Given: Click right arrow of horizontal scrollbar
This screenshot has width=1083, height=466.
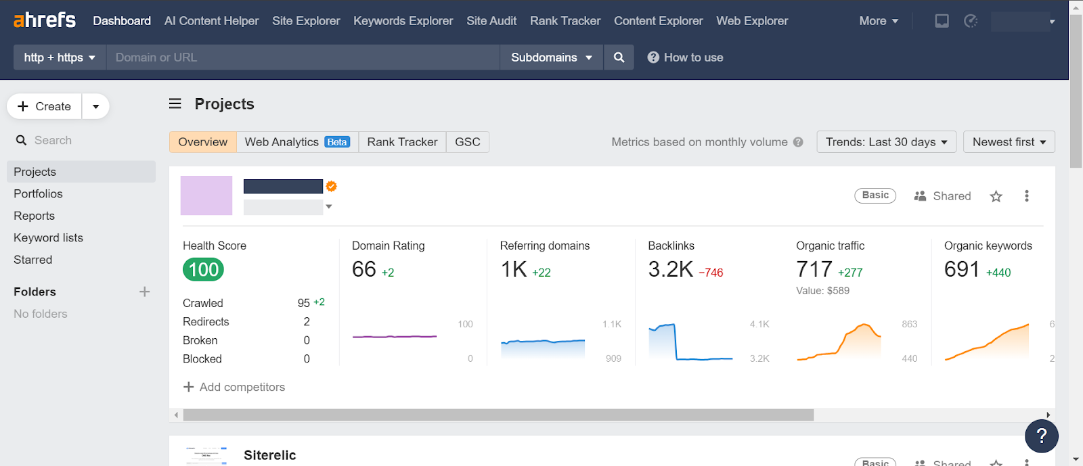Looking at the screenshot, I should (1048, 415).
